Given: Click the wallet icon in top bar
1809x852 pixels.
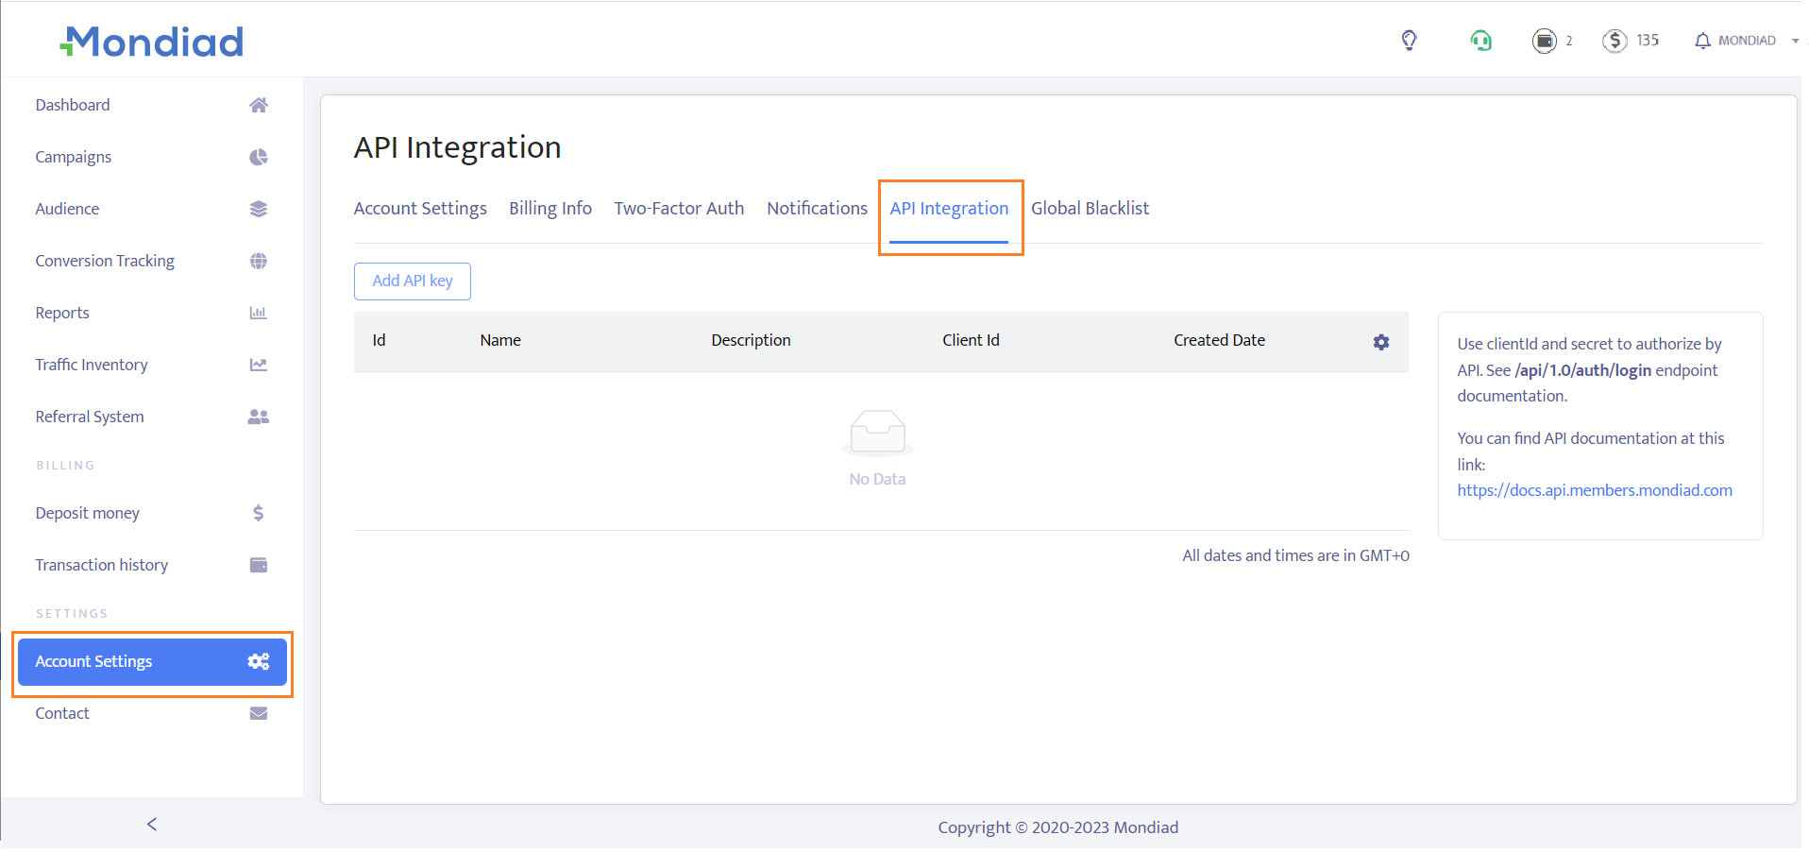Looking at the screenshot, I should pos(1544,41).
